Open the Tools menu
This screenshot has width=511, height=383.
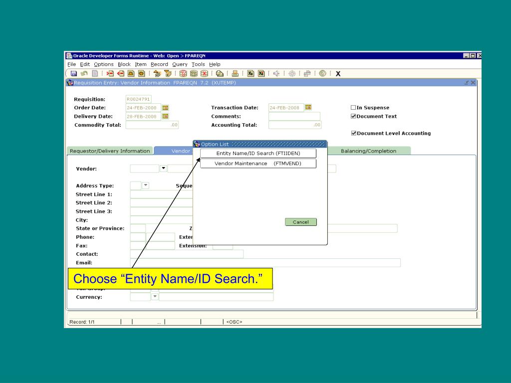click(x=198, y=64)
